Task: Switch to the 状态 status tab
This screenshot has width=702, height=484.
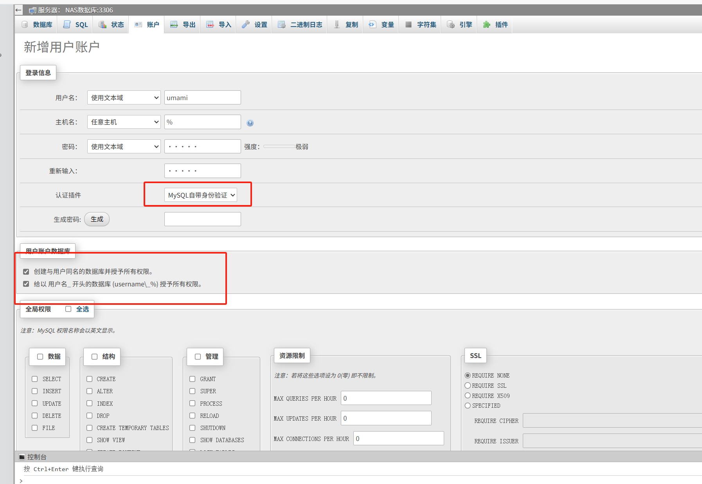Action: [112, 25]
